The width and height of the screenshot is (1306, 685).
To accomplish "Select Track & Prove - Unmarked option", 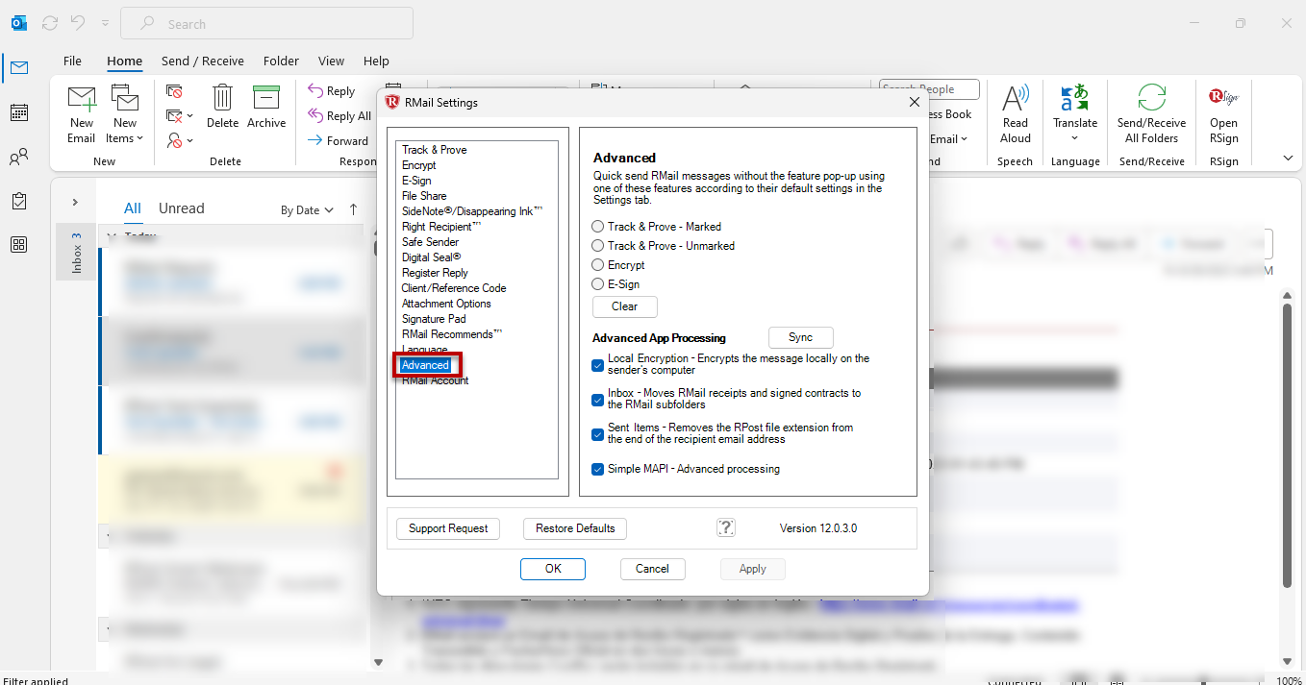I will click(598, 246).
